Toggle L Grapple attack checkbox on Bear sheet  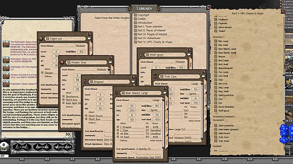point(118,127)
